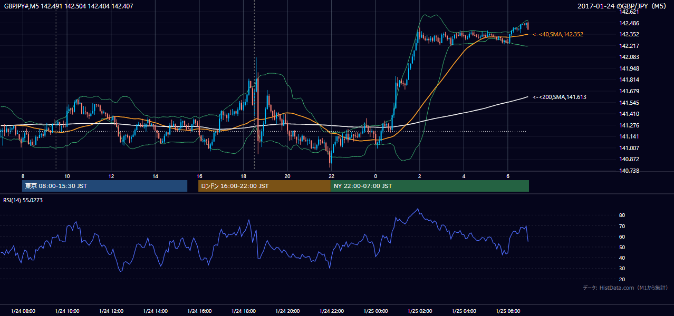Click the 1/25 02:00 bottom time label
674x316 pixels.
tap(420, 311)
